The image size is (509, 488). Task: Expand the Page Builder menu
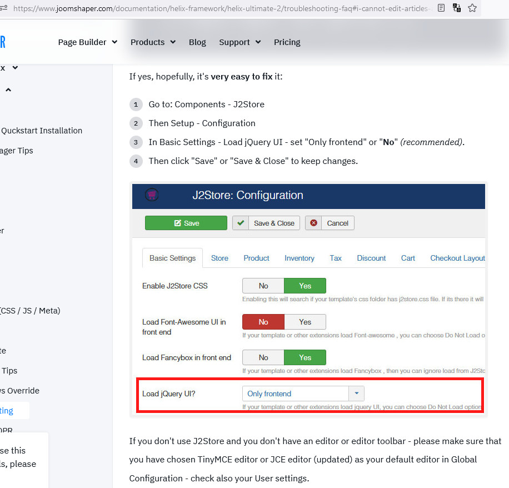click(x=88, y=42)
